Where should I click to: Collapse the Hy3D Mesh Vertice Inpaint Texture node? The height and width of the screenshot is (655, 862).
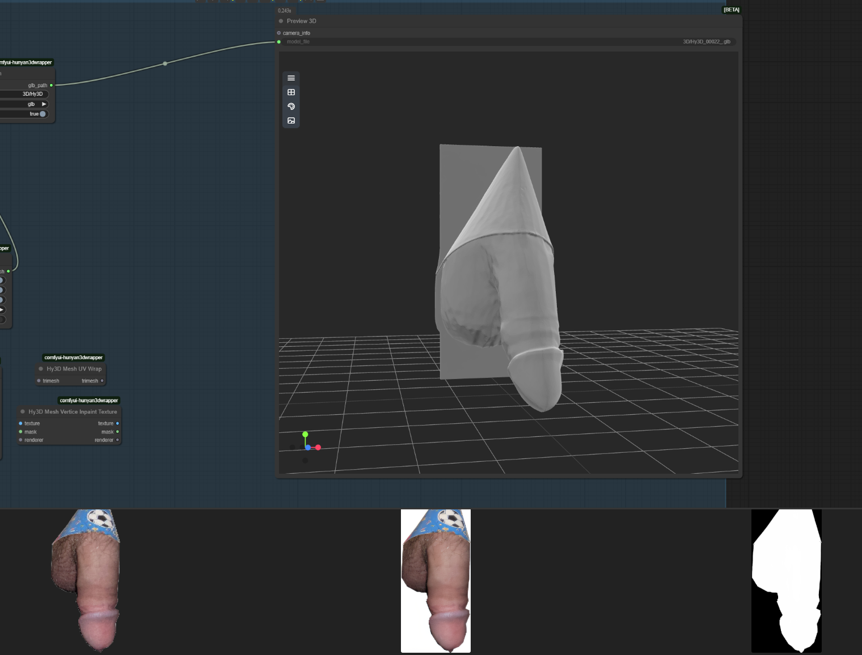click(x=23, y=412)
